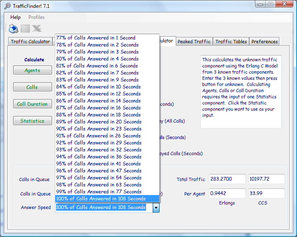Choose 84% of Calls Answered in 10 Seconds
The height and width of the screenshot is (237, 297).
click(x=107, y=87)
